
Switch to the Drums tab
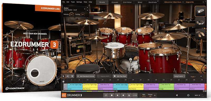(x=102, y=2)
